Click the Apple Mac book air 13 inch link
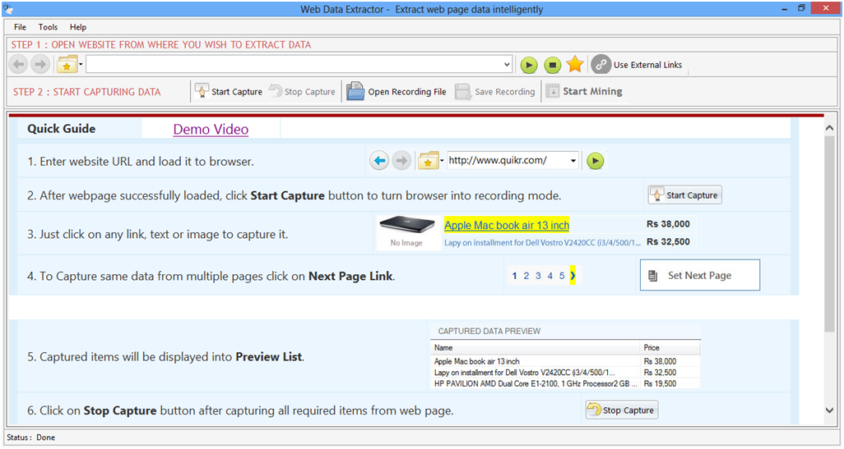The width and height of the screenshot is (844, 449). pyautogui.click(x=507, y=225)
